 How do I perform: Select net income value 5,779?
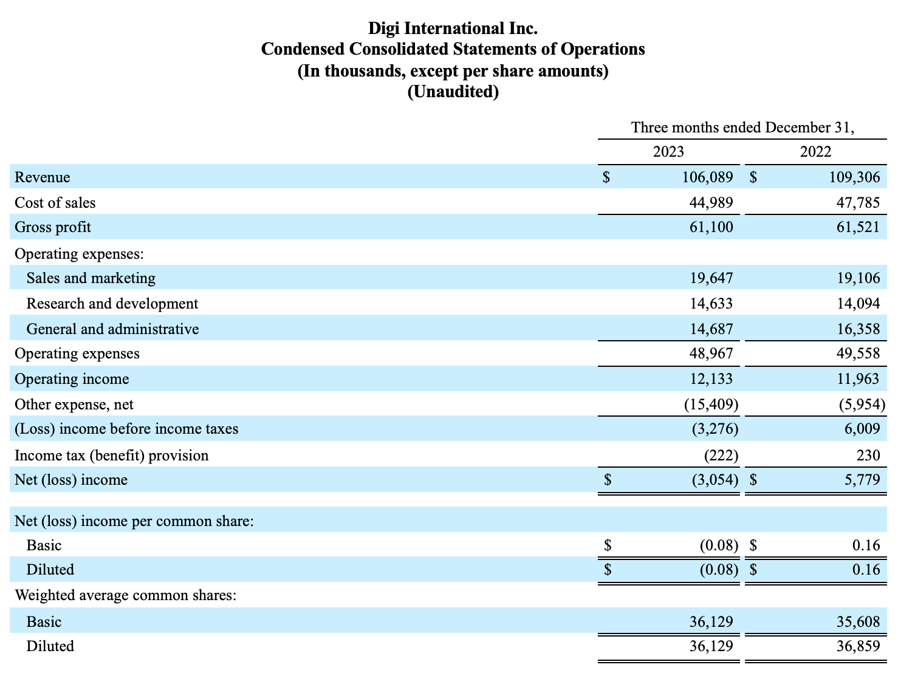point(862,480)
